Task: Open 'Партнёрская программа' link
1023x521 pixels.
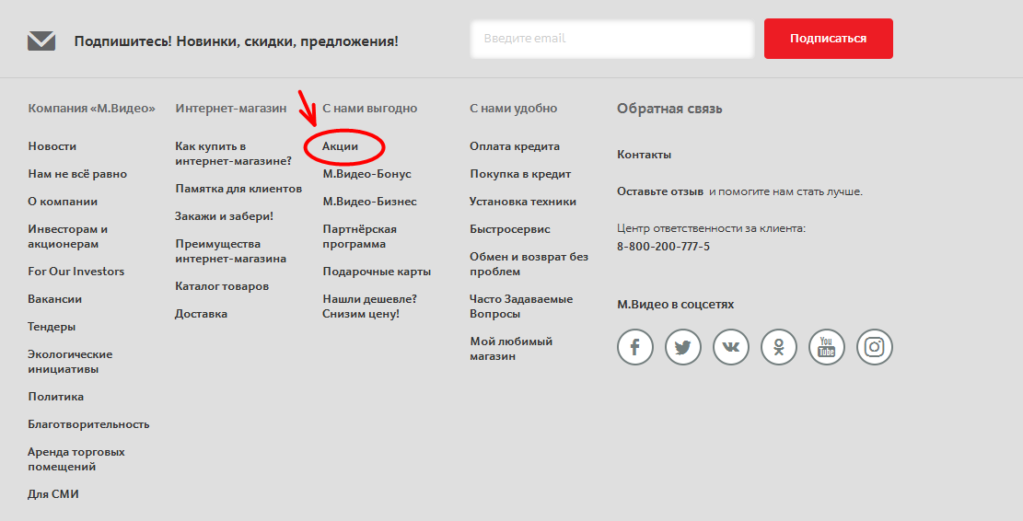Action: tap(359, 236)
